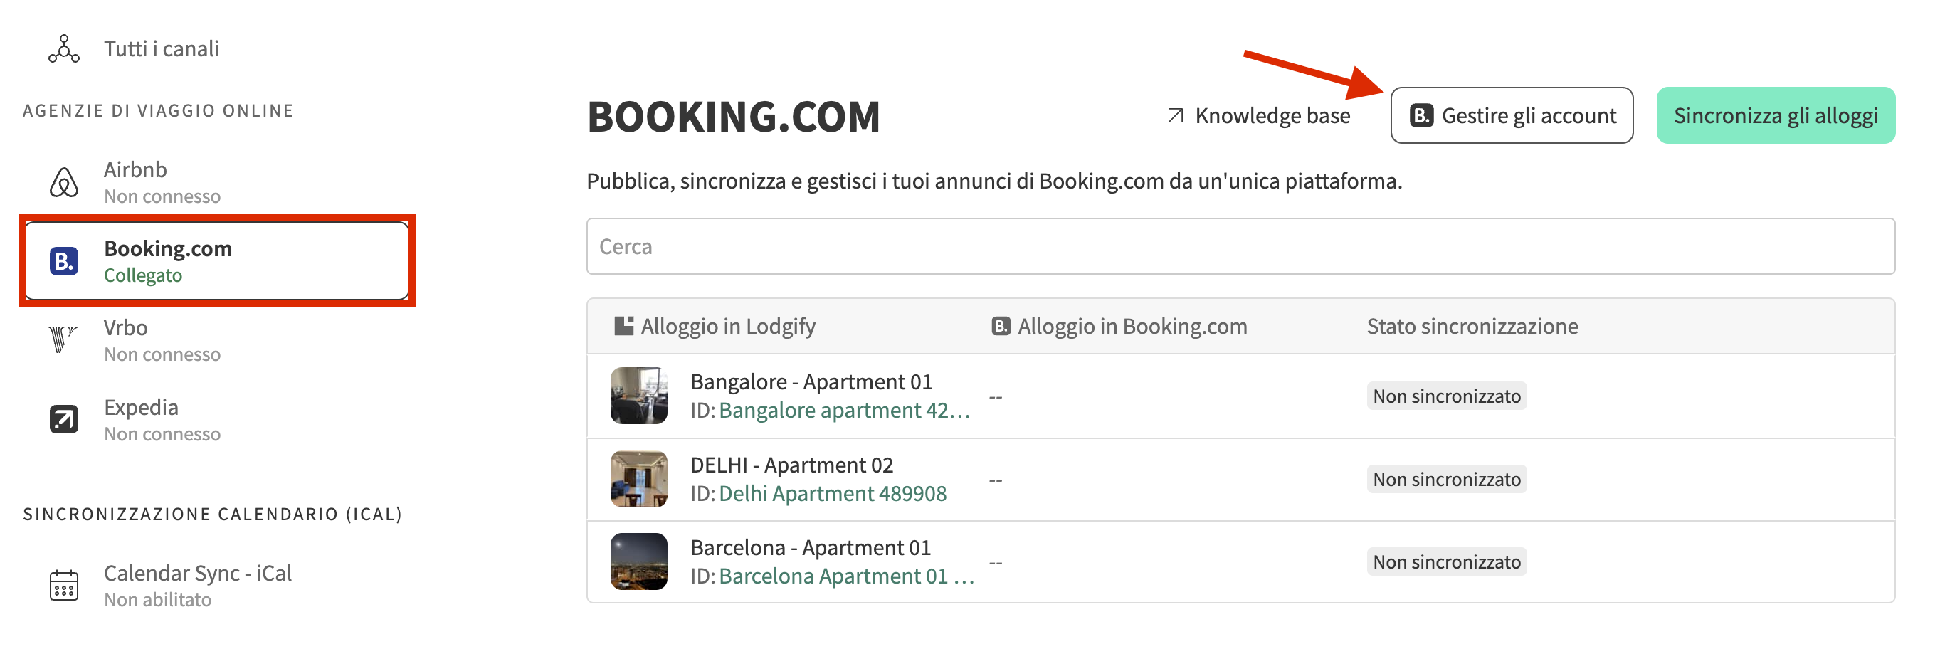
Task: Select the Airbnb channel in sidebar
Action: pyautogui.click(x=162, y=182)
